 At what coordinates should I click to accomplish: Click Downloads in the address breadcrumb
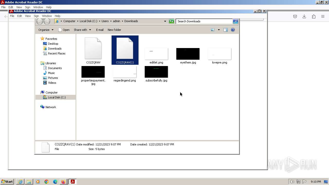pyautogui.click(x=131, y=21)
